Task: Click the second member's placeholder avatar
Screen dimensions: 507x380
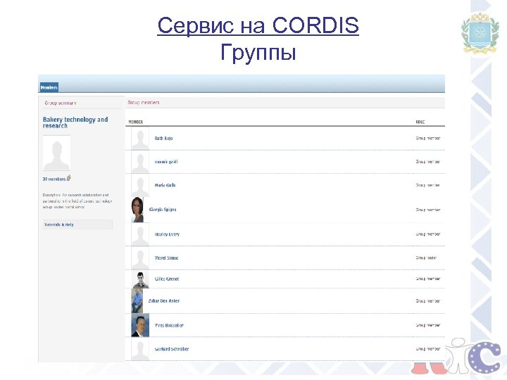Action: pyautogui.click(x=140, y=162)
